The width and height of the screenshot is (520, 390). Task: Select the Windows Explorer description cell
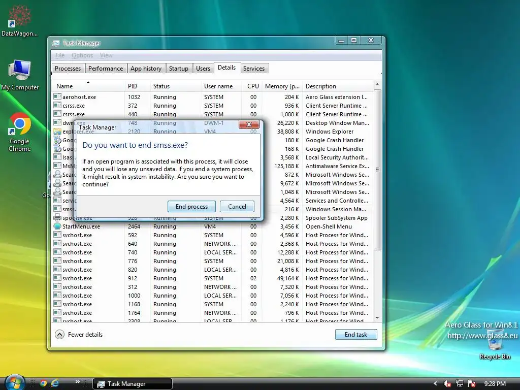click(329, 132)
